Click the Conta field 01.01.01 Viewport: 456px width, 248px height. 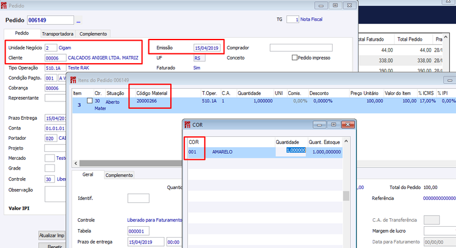(55, 128)
